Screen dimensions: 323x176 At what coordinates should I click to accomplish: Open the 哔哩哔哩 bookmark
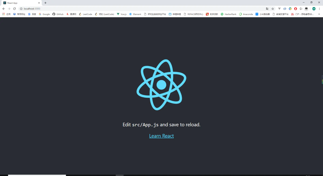(x=175, y=14)
